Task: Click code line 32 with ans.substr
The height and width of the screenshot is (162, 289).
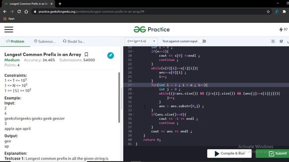Action: 182,106
